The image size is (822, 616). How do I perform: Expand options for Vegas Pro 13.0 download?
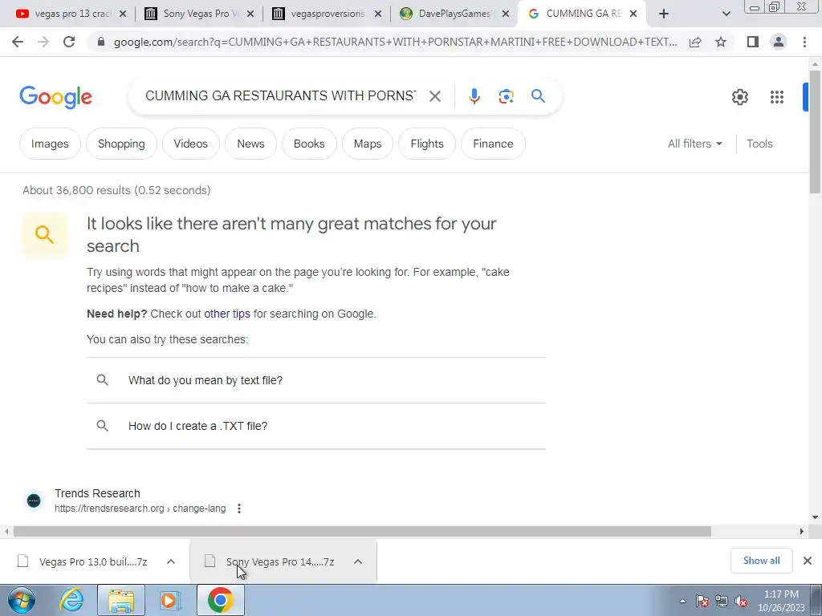pos(170,561)
